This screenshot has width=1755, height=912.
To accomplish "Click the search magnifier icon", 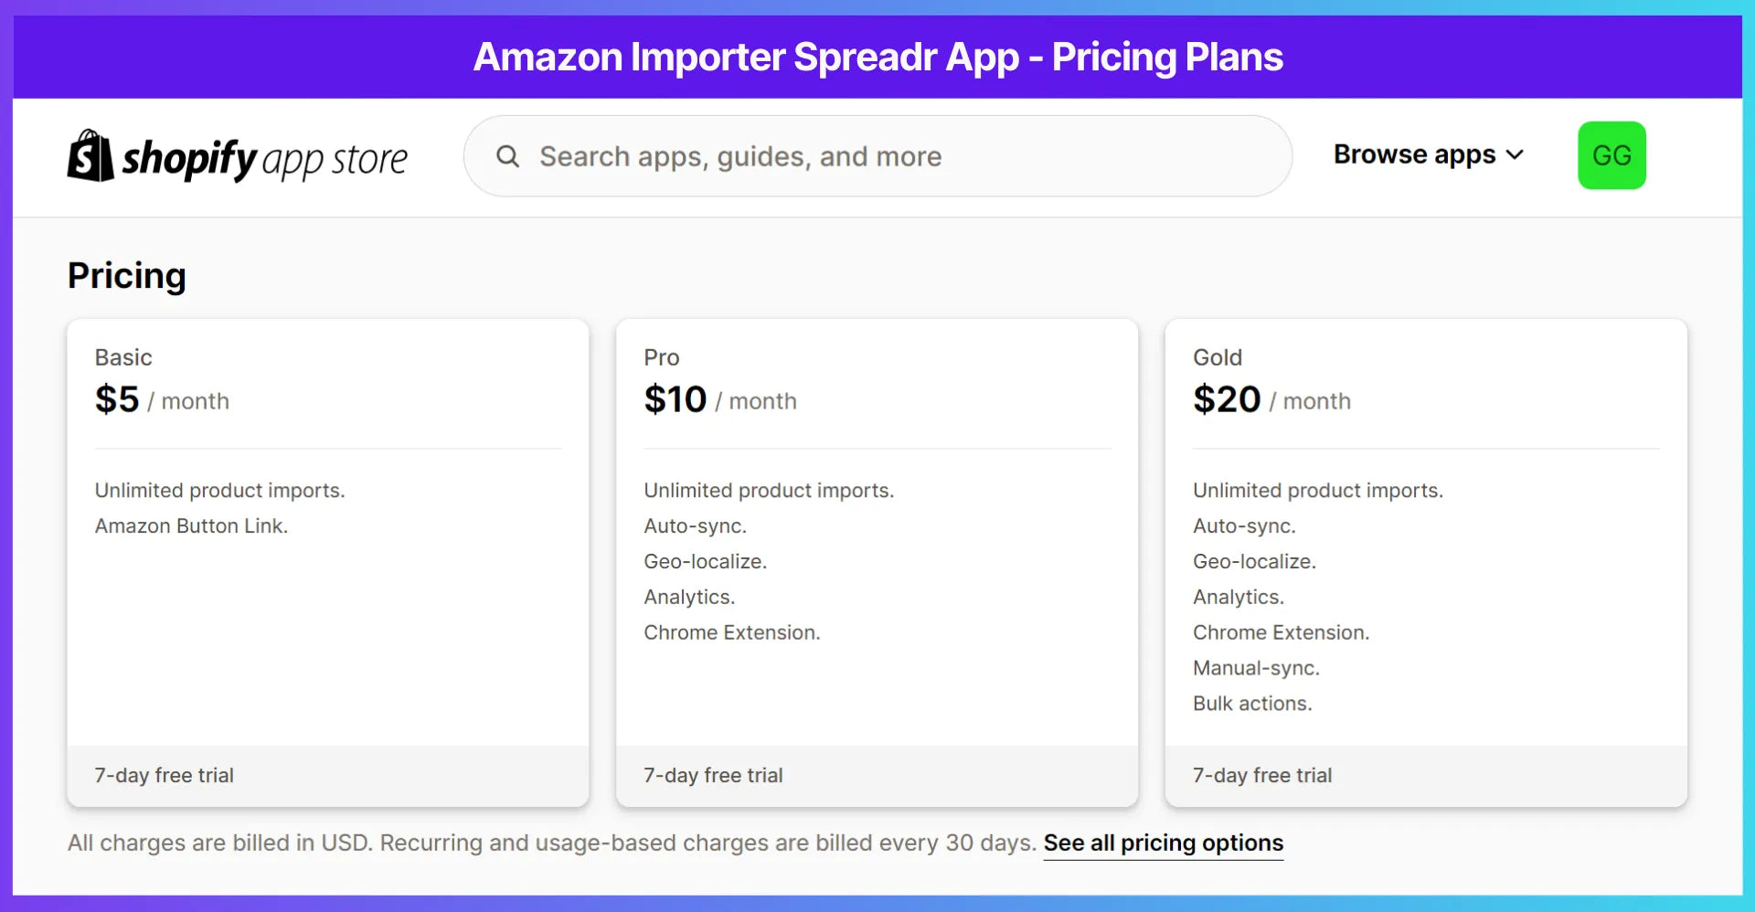I will click(507, 155).
